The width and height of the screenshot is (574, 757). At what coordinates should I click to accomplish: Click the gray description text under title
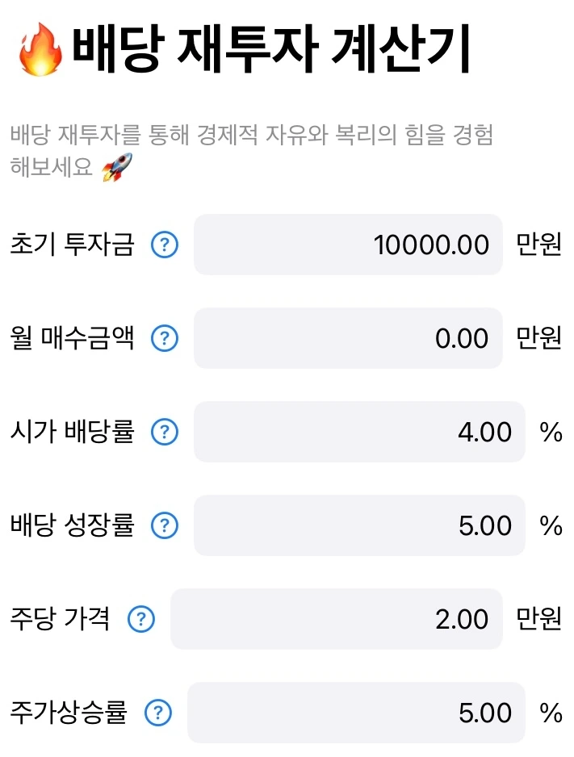pos(251,151)
